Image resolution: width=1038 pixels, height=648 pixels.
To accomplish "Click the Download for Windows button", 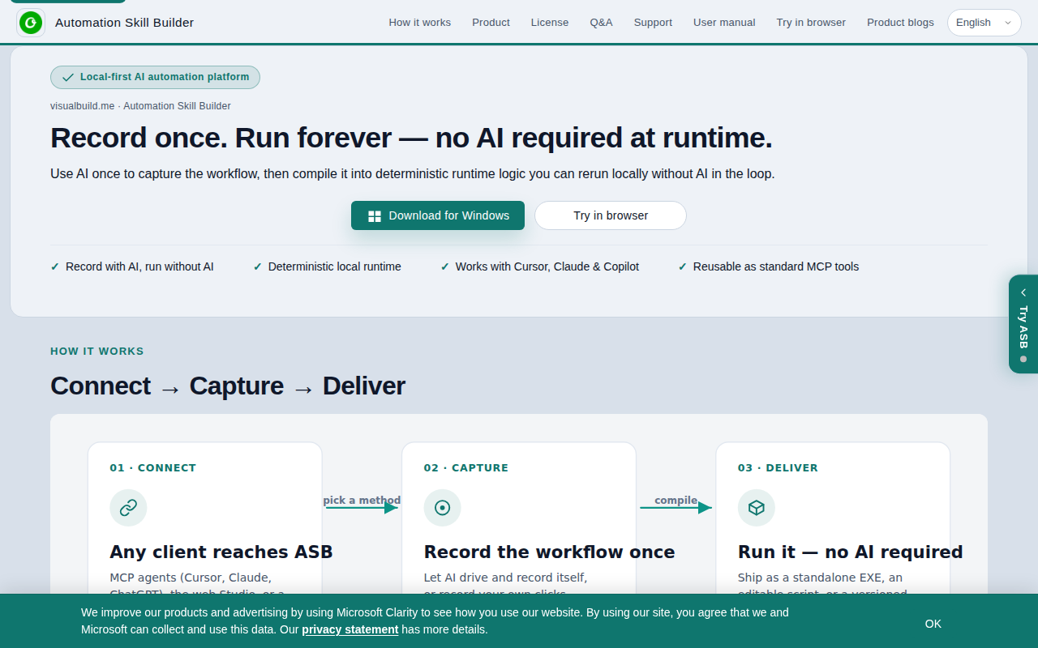I will point(438,215).
